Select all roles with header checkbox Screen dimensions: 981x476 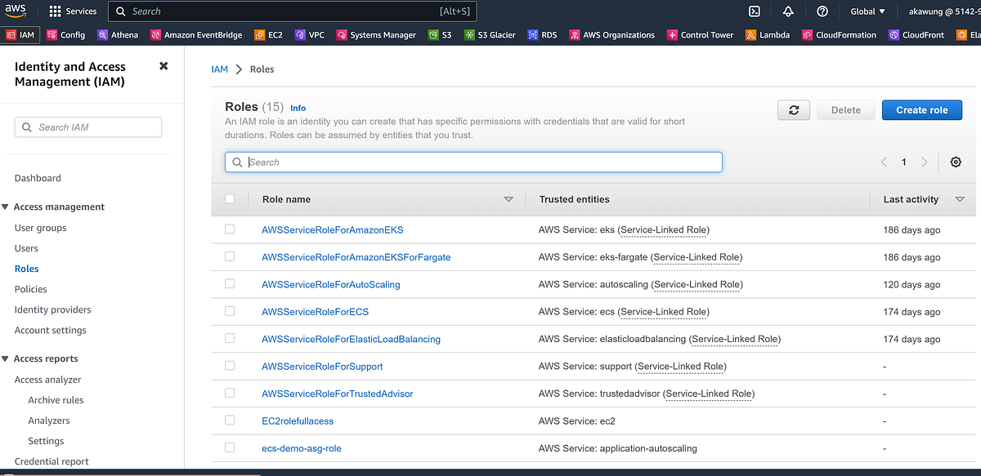coord(230,198)
